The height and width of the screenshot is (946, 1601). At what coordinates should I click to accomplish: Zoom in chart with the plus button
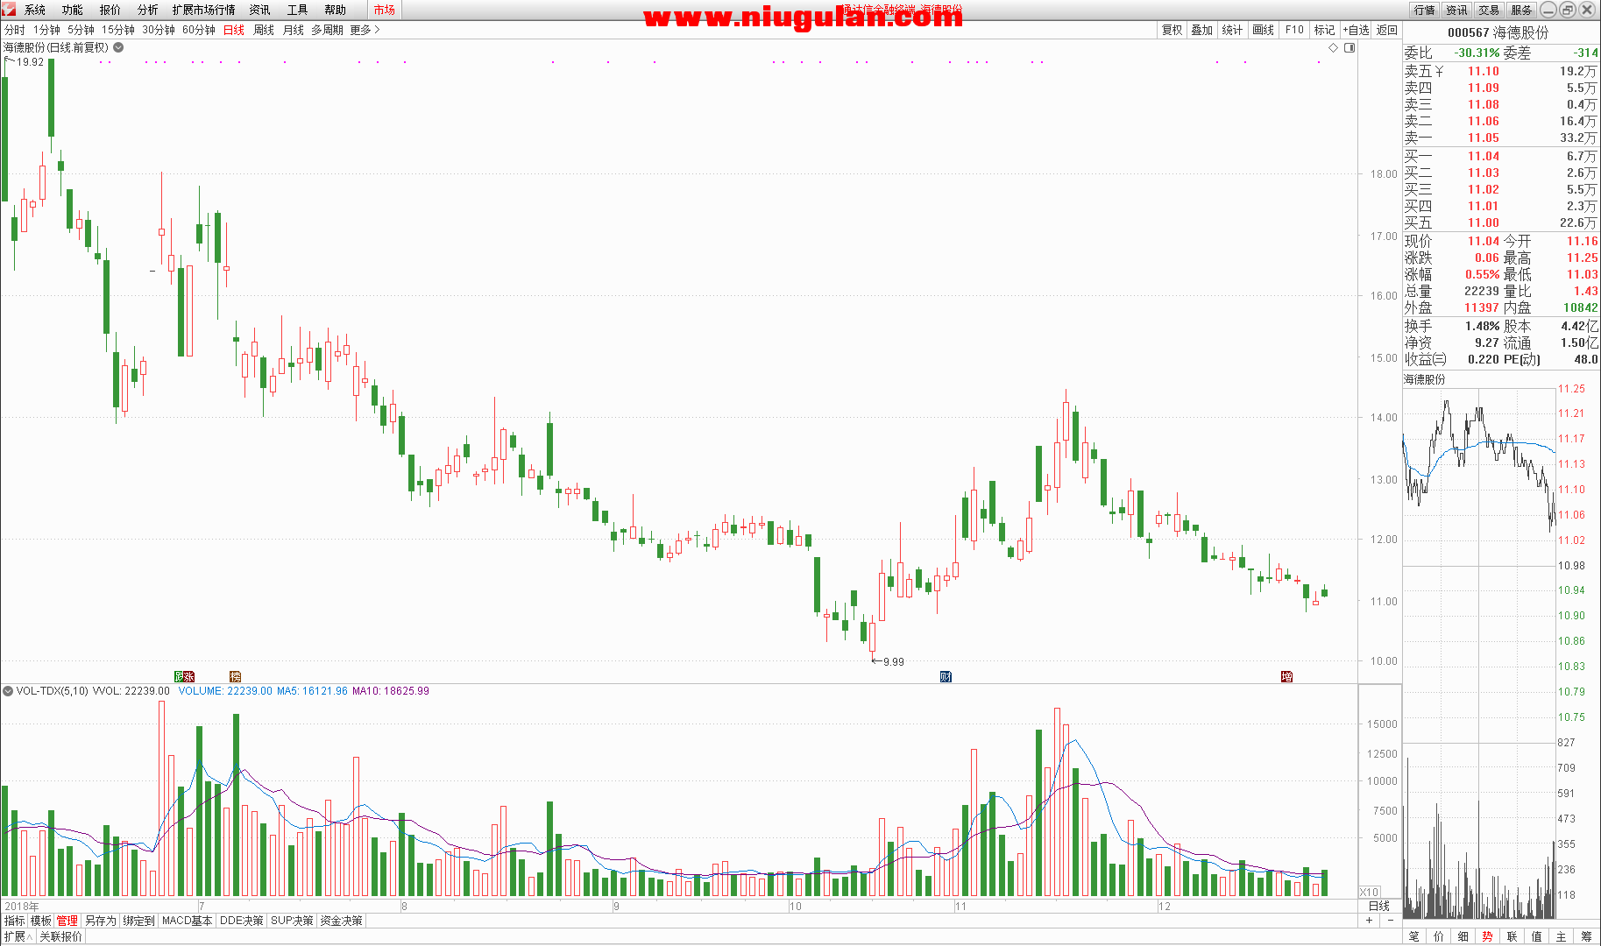click(1370, 921)
